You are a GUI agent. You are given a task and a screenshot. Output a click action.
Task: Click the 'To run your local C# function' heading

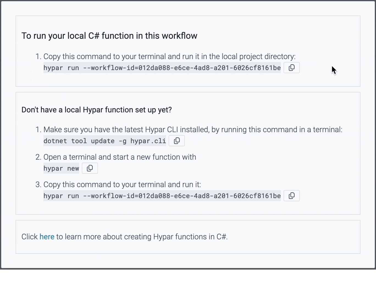[x=109, y=36]
